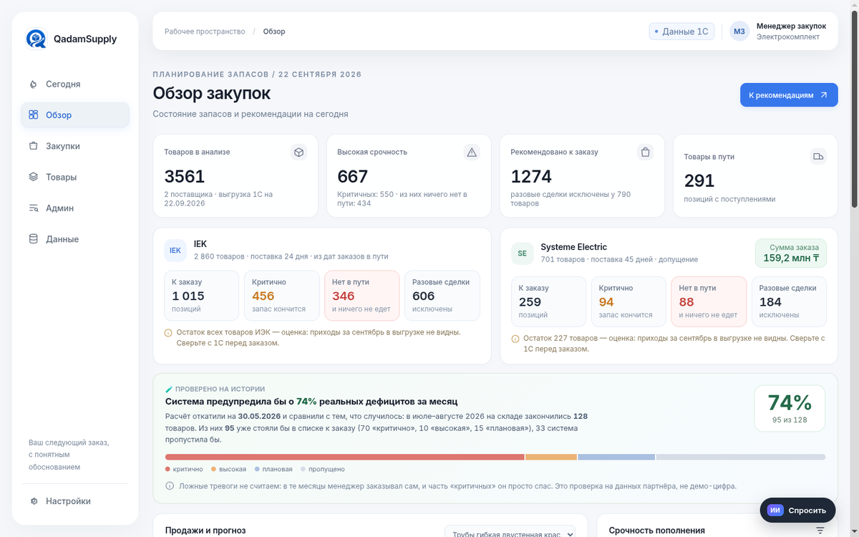
Task: Click IEK Разовые сделки 606 tile
Action: pyautogui.click(x=442, y=296)
